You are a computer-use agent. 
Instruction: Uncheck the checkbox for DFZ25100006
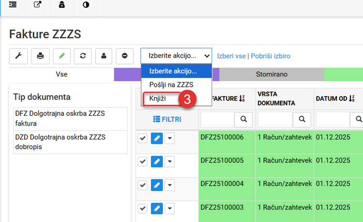tap(143, 138)
